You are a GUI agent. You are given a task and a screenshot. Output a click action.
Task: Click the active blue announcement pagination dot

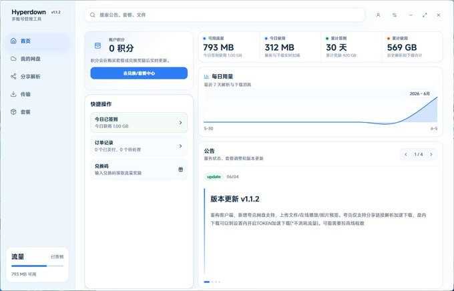pos(207,282)
